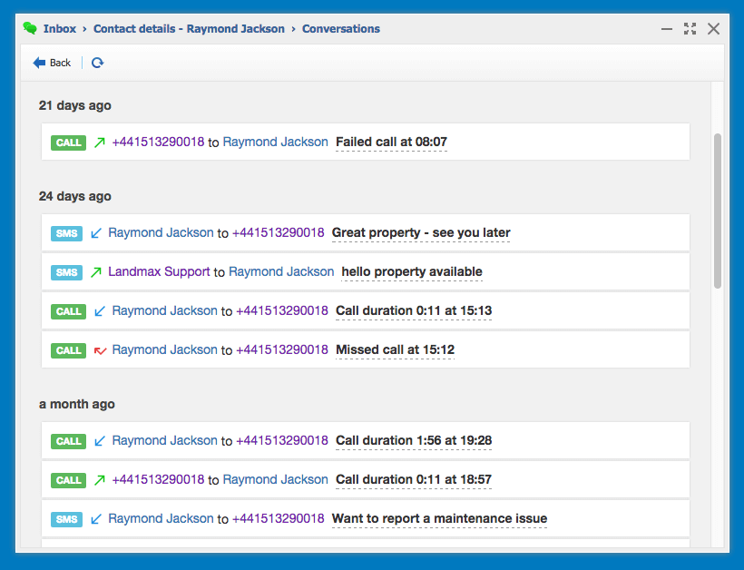Open the Inbox breadcrumb
The width and height of the screenshot is (744, 570).
(x=60, y=29)
